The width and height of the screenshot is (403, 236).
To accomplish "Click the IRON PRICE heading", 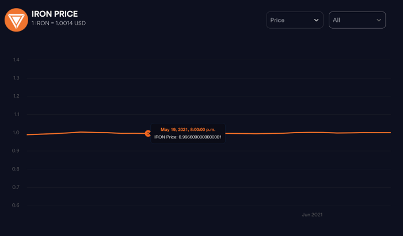I will click(x=55, y=14).
